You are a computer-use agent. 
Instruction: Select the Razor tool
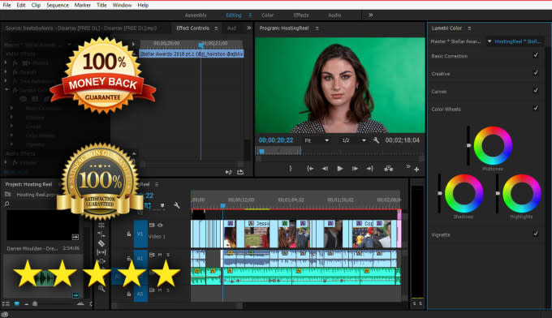(101, 243)
